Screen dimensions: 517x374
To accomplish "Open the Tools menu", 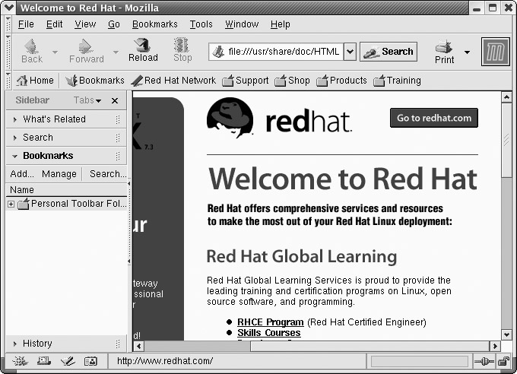I will click(201, 24).
